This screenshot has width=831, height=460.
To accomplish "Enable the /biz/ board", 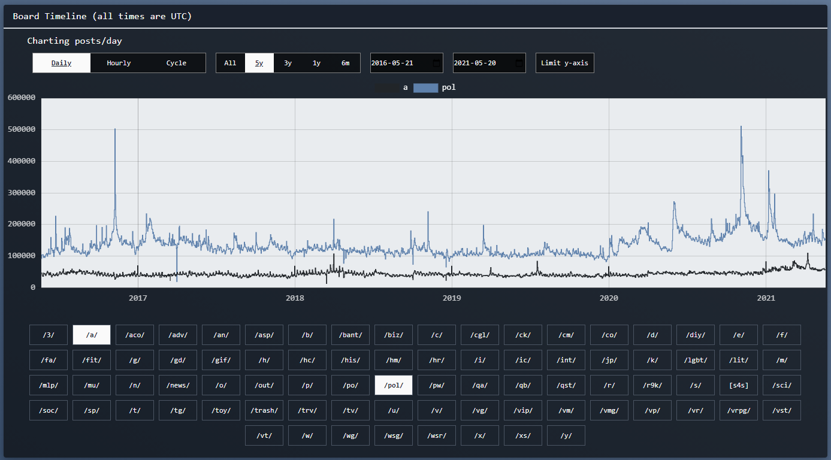I will (394, 335).
